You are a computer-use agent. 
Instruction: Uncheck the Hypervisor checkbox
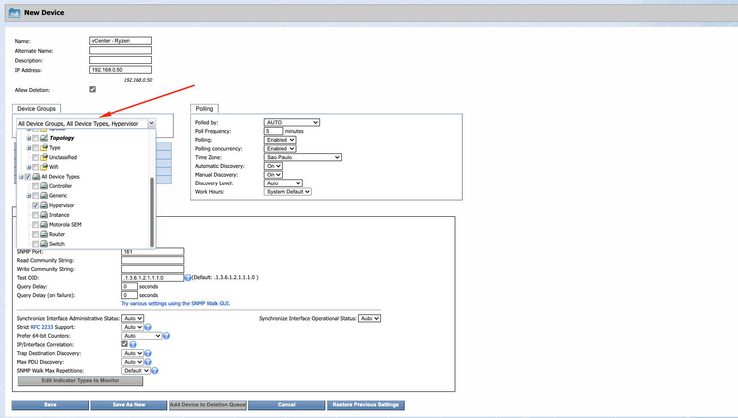36,206
